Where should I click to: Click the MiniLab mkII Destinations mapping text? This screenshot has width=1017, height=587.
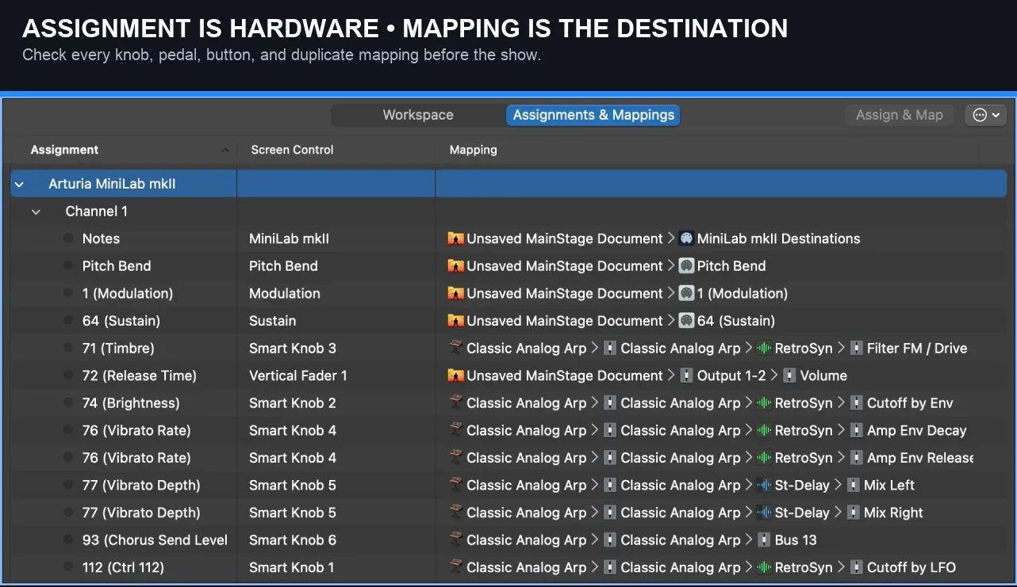778,238
